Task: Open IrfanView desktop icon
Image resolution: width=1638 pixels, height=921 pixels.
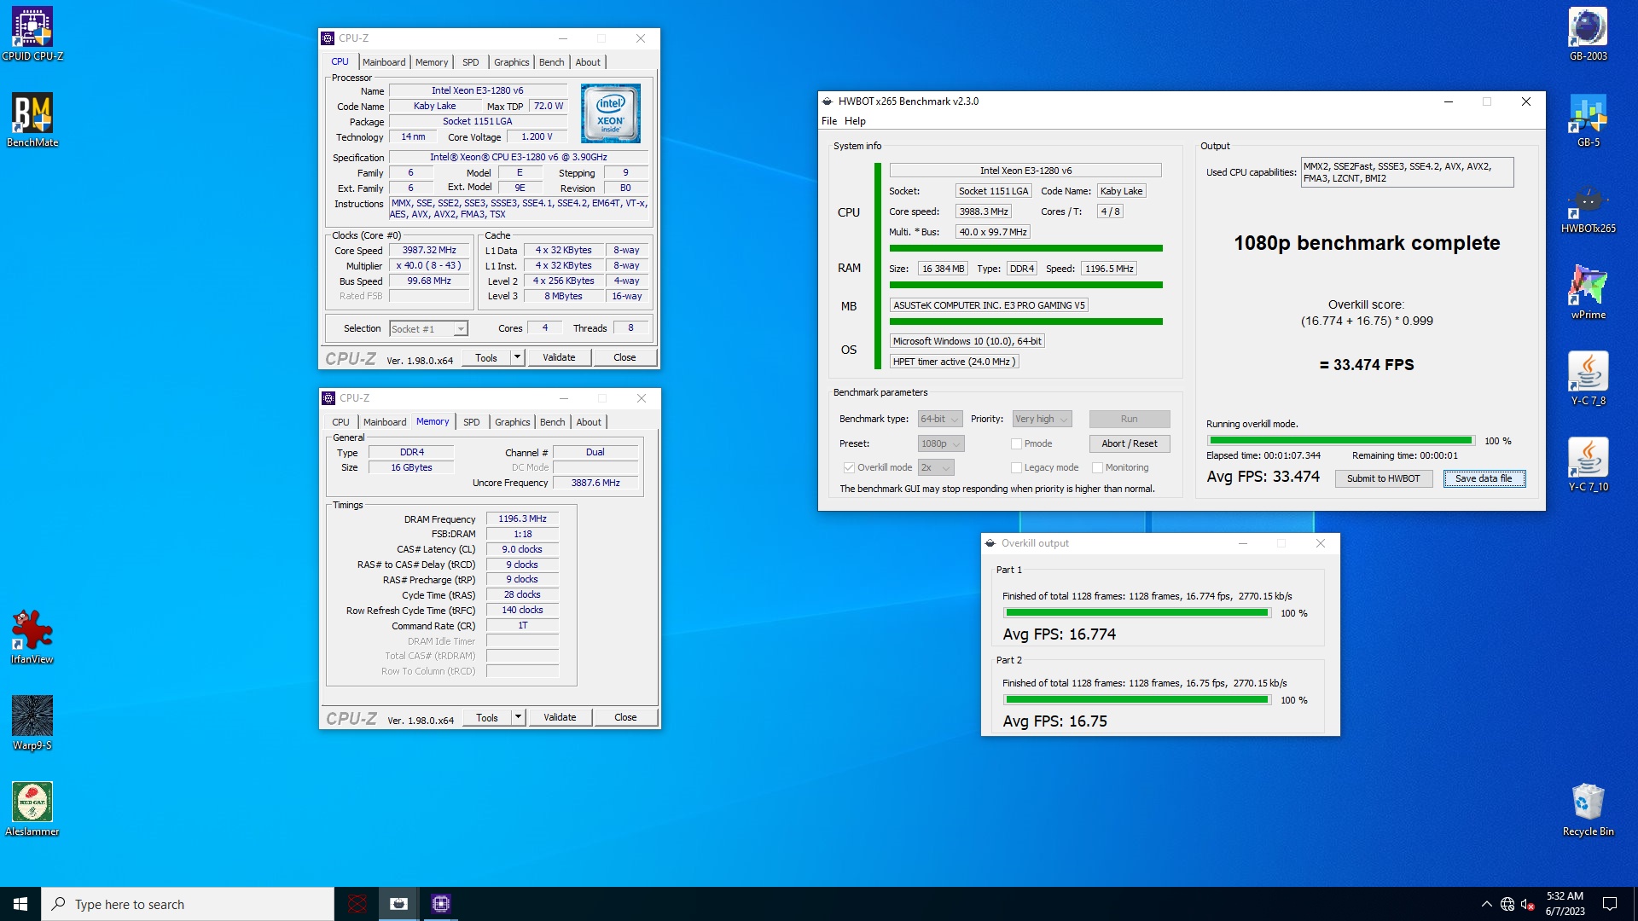Action: click(32, 637)
